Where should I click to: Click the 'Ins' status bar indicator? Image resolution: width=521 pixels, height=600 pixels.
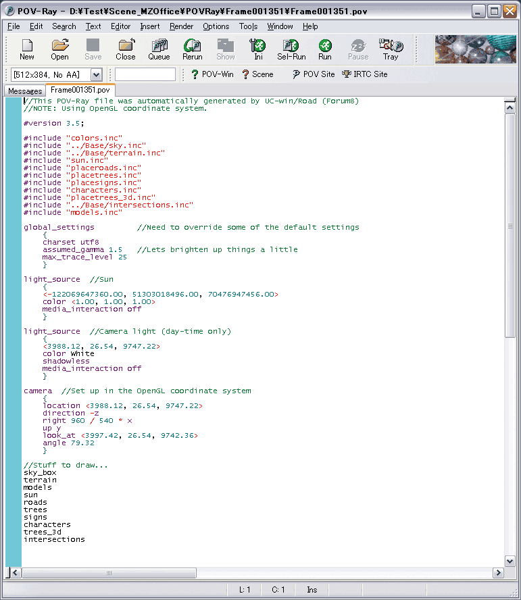[312, 590]
